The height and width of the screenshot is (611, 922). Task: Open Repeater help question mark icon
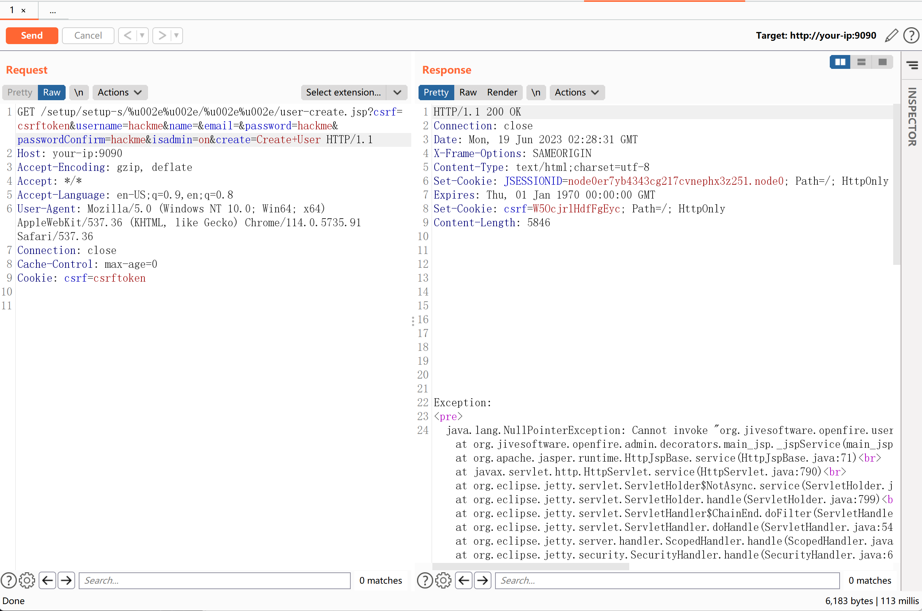coord(911,35)
